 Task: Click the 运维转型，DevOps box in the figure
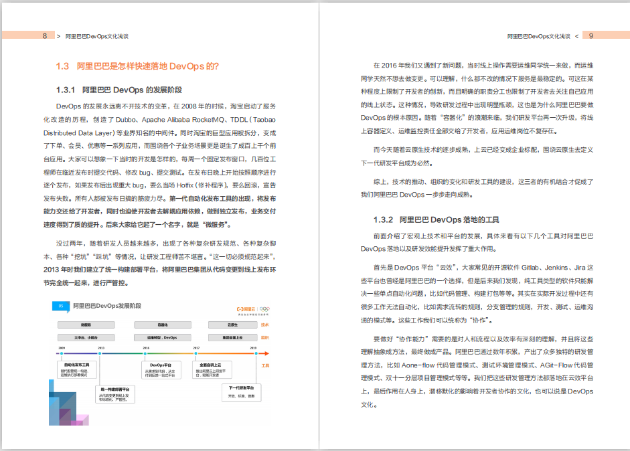point(162,338)
